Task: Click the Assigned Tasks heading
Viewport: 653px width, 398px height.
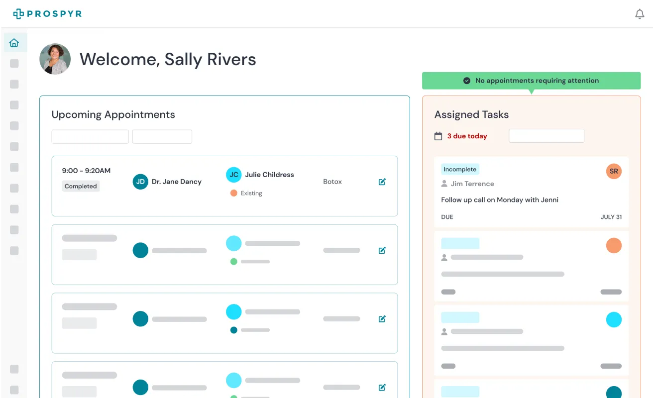Action: point(471,114)
